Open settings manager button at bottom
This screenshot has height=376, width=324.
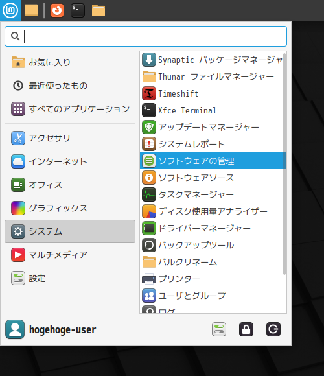tap(219, 329)
